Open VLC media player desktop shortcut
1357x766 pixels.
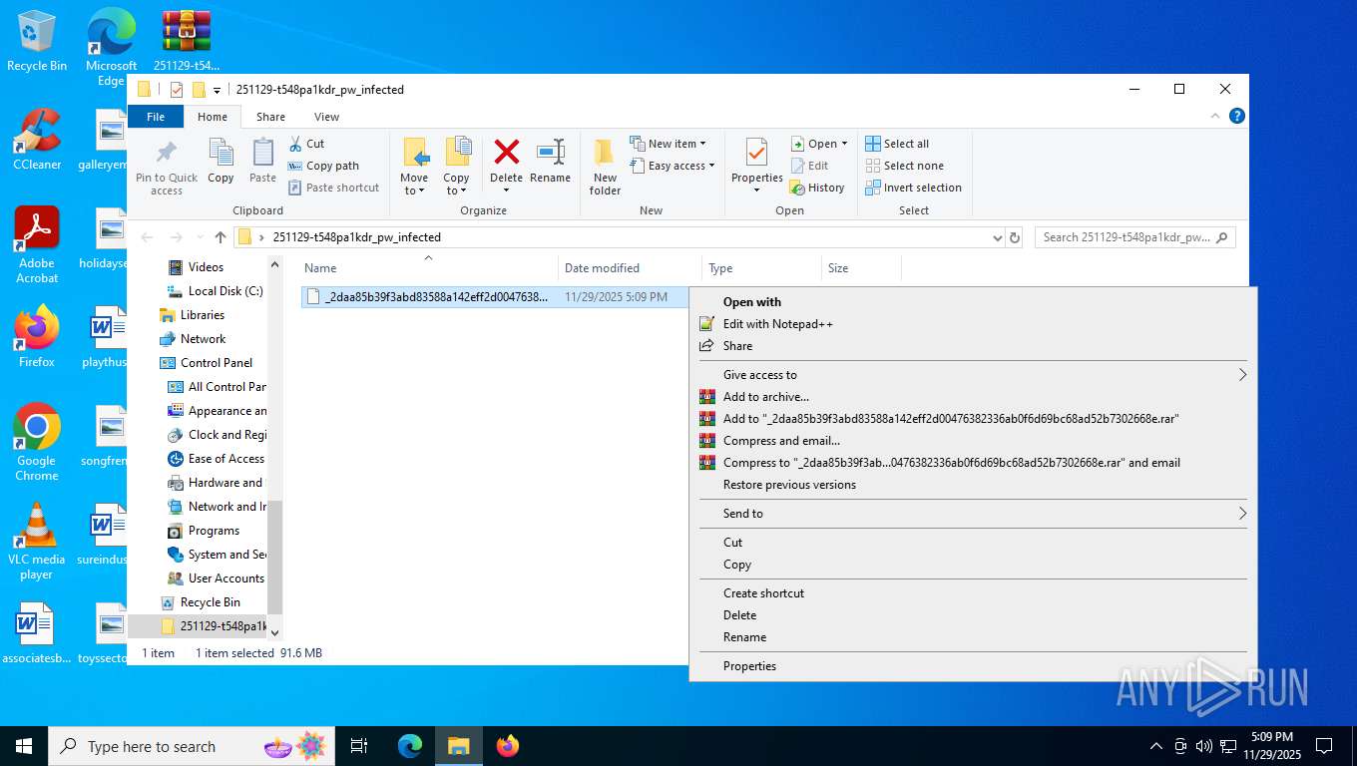point(37,542)
